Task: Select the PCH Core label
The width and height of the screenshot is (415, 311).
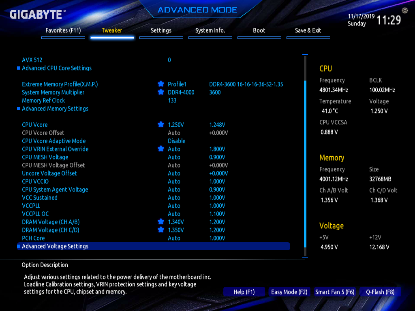Action: [33, 238]
